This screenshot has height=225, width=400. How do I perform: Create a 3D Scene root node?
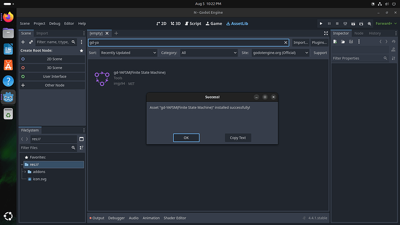tap(52, 68)
